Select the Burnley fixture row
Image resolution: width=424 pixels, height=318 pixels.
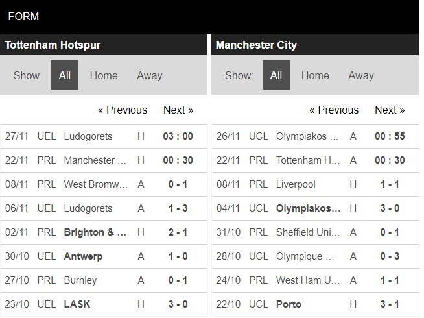point(80,280)
